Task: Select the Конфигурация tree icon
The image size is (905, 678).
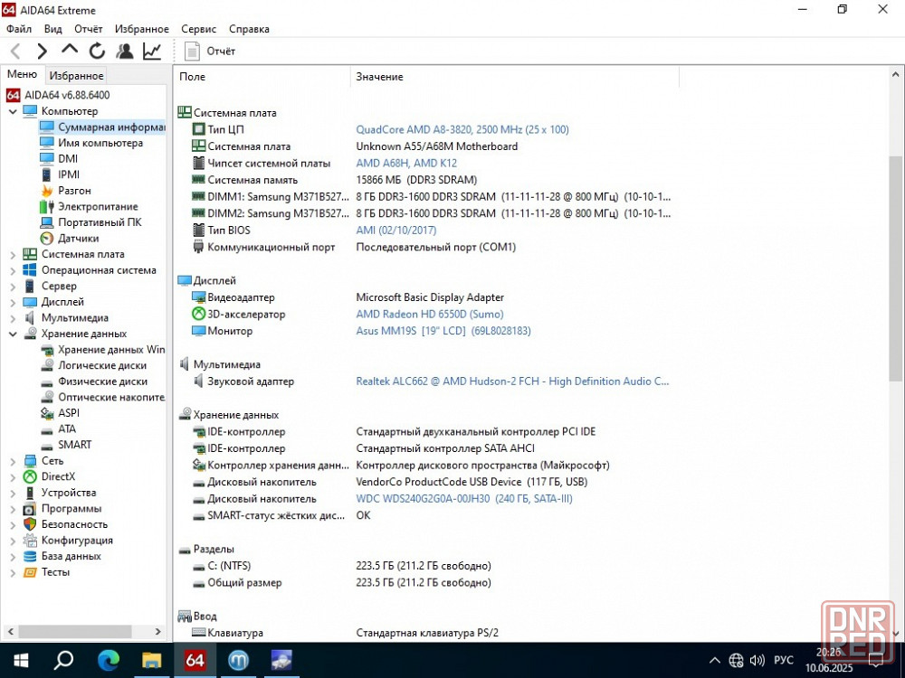Action: pos(30,541)
